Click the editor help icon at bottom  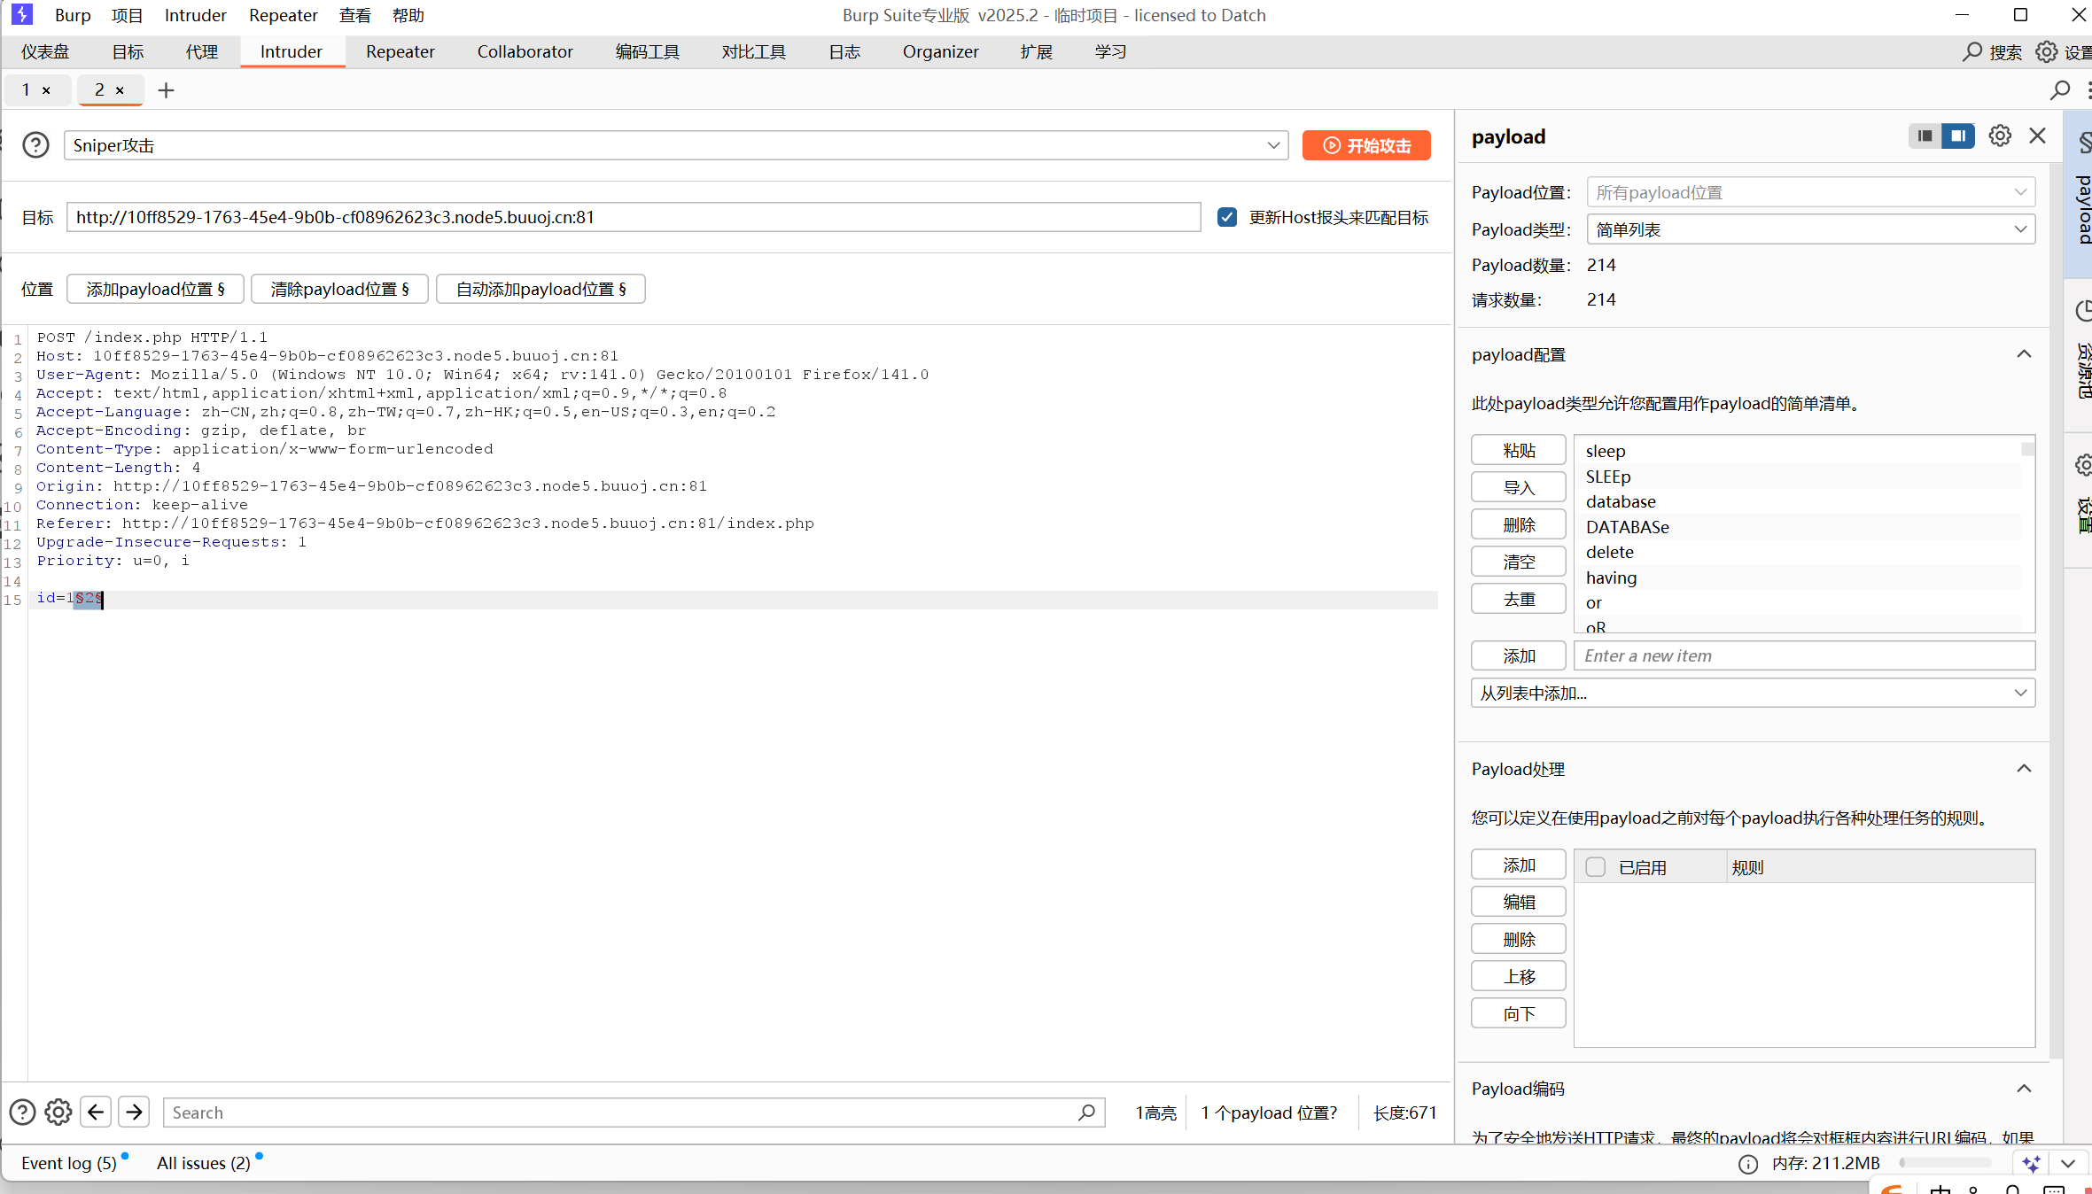(22, 1113)
